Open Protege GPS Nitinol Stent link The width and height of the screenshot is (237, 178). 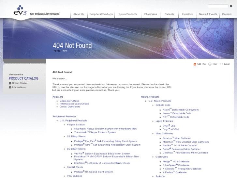[107, 145]
